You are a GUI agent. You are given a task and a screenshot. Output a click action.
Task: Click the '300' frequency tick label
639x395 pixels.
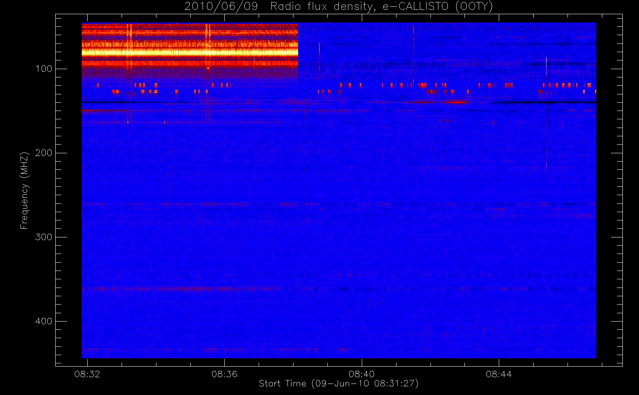[x=44, y=237]
